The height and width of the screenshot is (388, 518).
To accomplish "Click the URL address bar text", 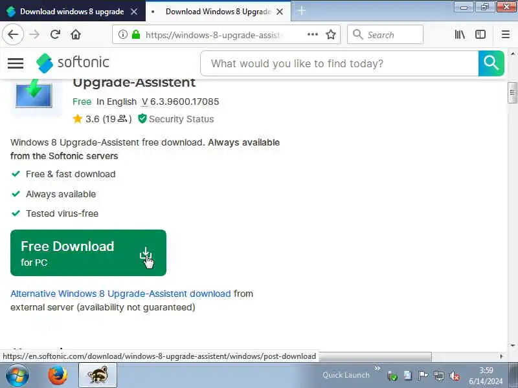I will pos(214,35).
